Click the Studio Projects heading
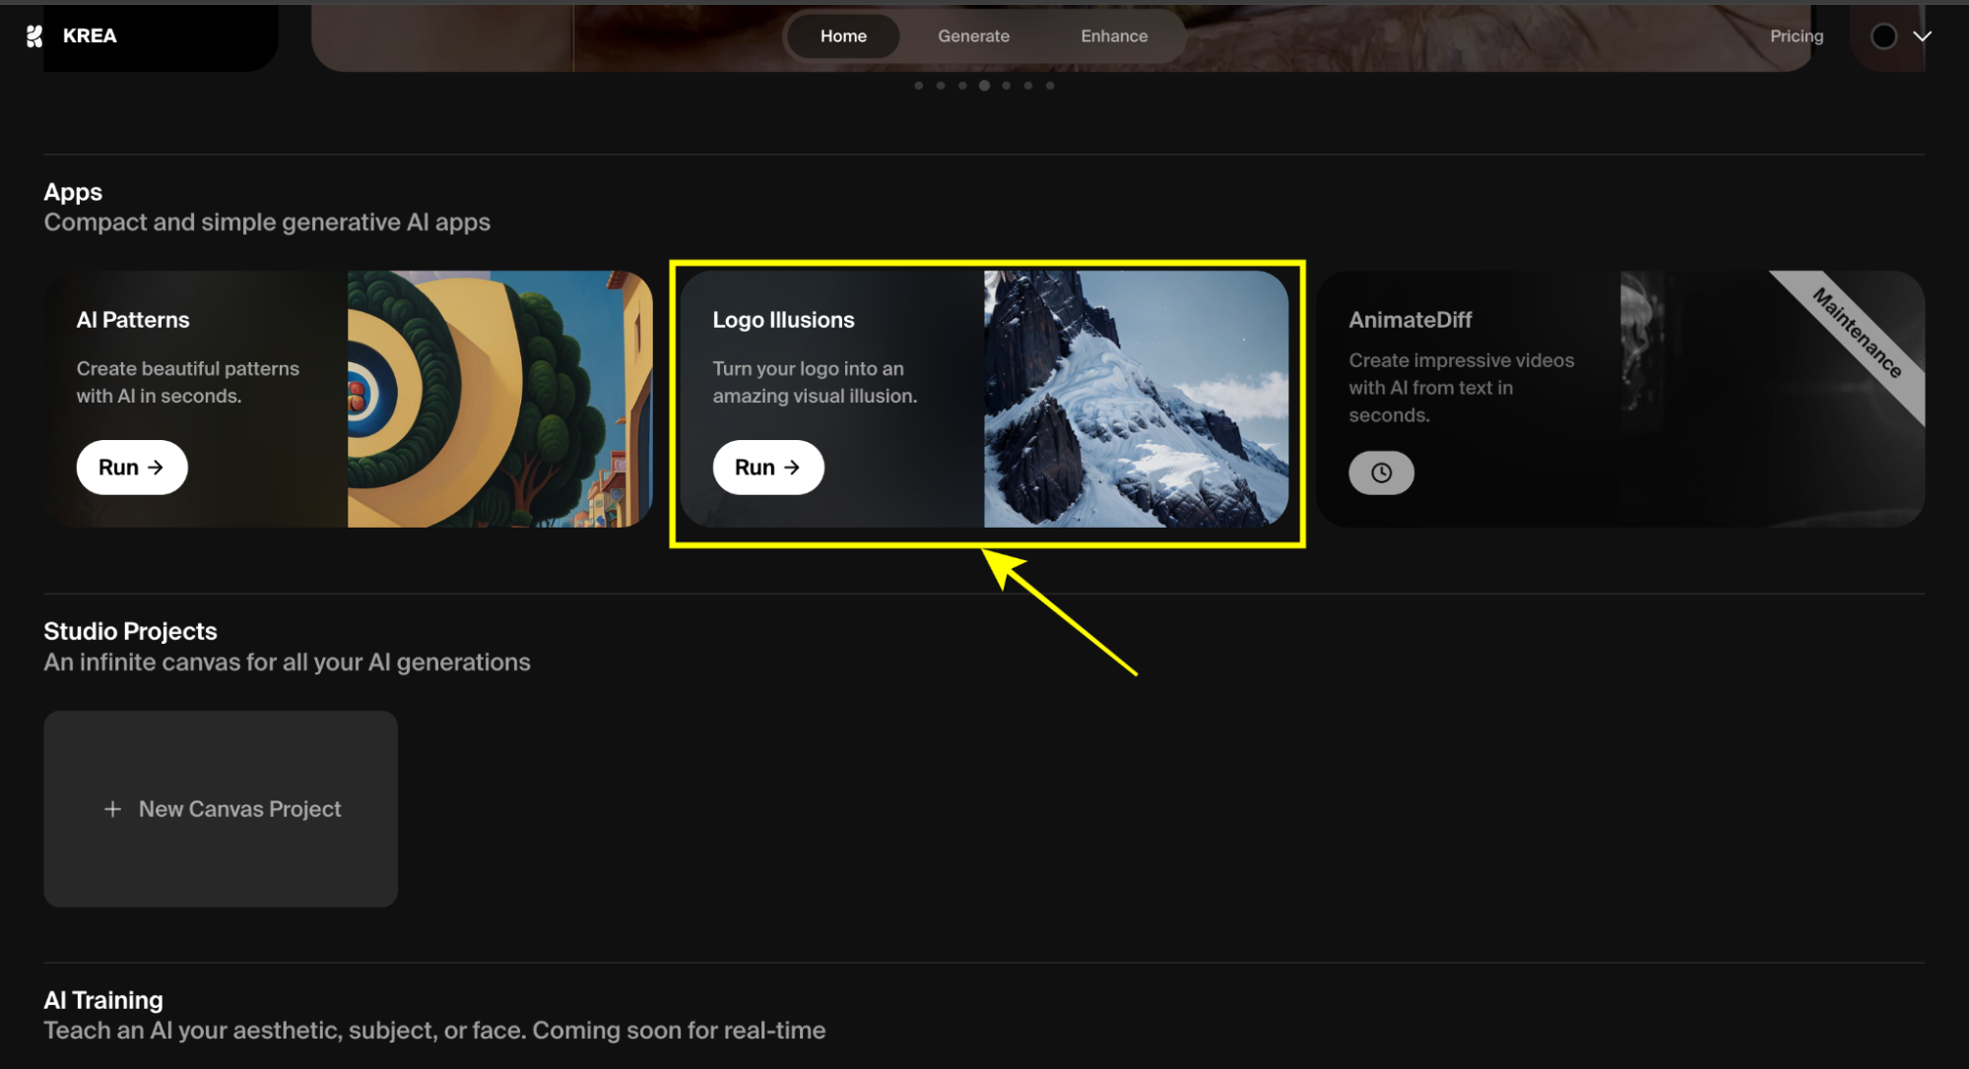Screen dimensions: 1969x1069 point(130,631)
